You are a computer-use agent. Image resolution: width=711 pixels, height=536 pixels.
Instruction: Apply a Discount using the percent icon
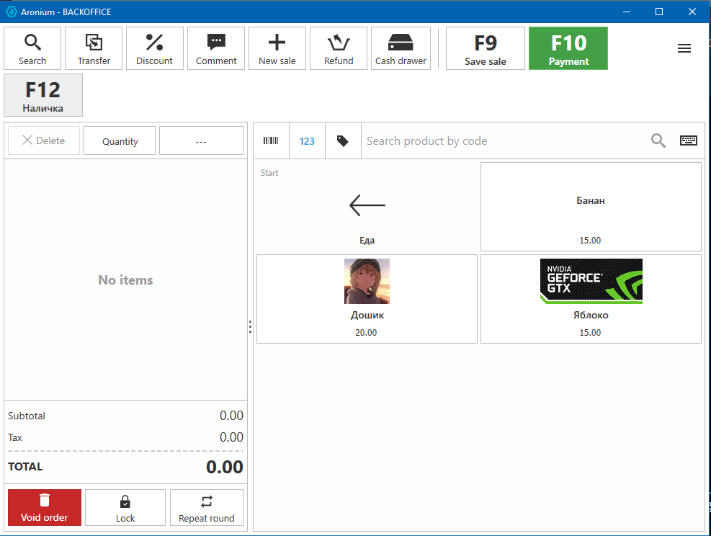(155, 48)
